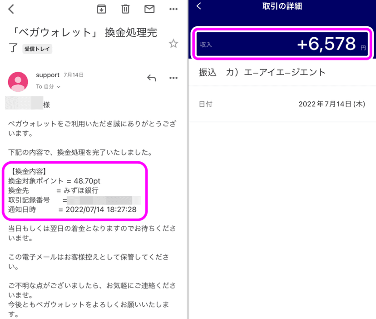Tap the 取引の詳細 header title

click(282, 6)
